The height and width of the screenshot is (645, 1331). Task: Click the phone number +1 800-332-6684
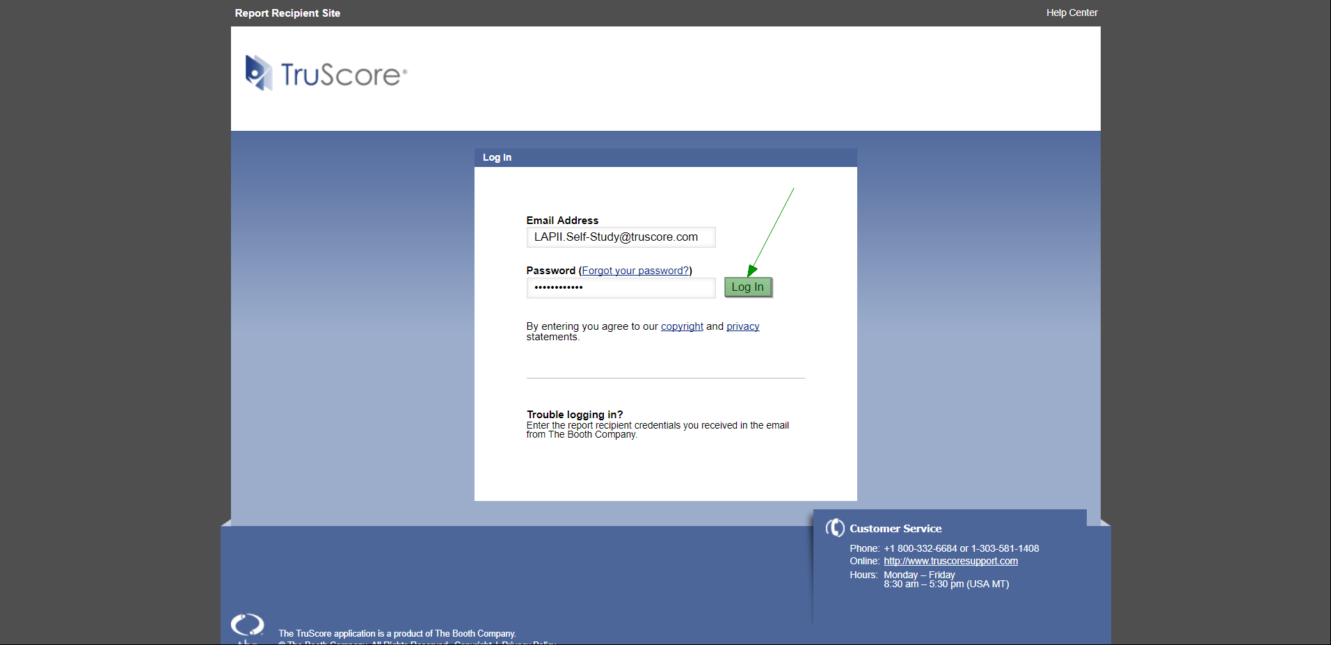click(x=920, y=548)
